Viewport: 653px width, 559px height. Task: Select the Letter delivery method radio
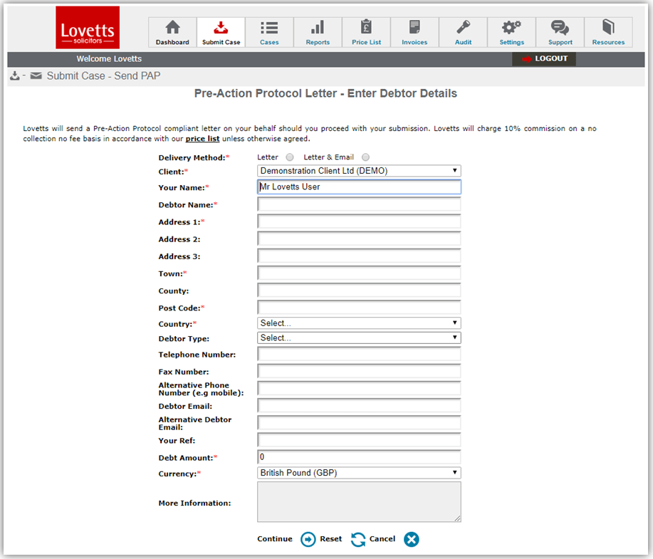click(x=289, y=157)
